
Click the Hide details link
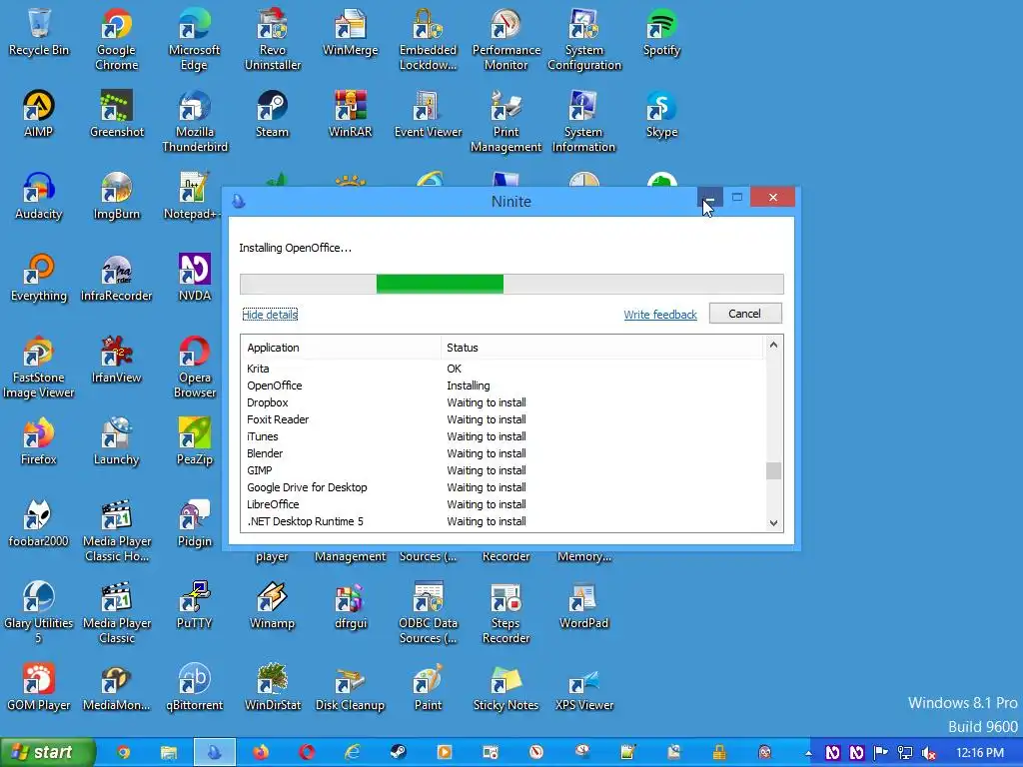click(x=270, y=315)
